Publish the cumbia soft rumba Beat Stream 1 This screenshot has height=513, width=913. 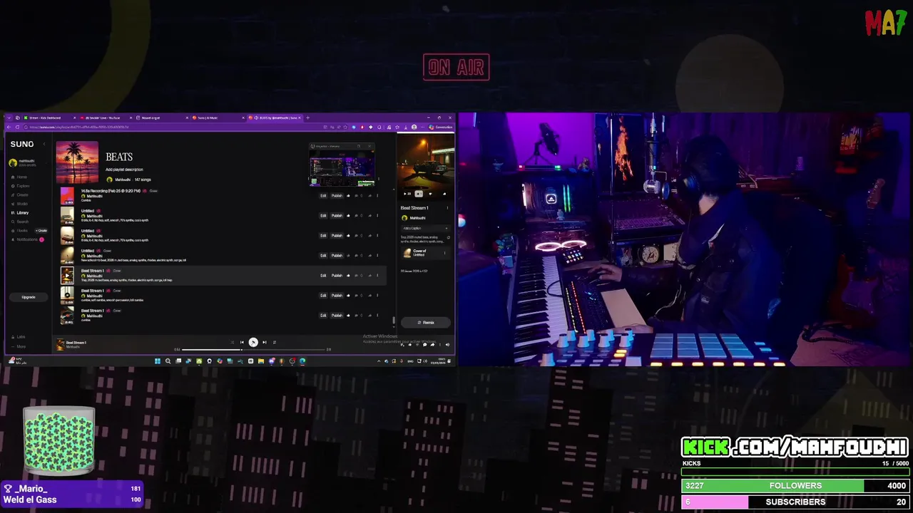(x=337, y=295)
